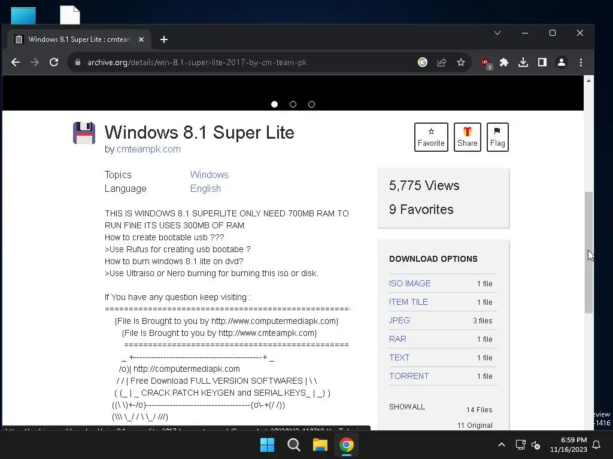613x459 pixels.
Task: Open the uBlock Origin extension
Action: point(486,63)
